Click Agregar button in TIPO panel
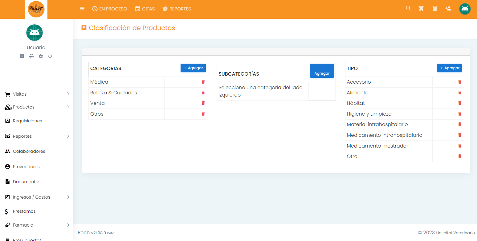Viewport: 477px width, 241px height. pos(449,68)
